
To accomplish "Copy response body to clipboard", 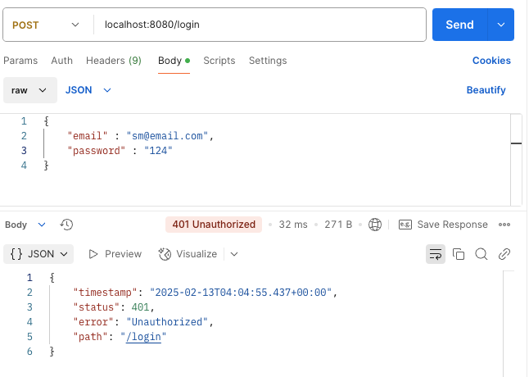I will click(459, 254).
